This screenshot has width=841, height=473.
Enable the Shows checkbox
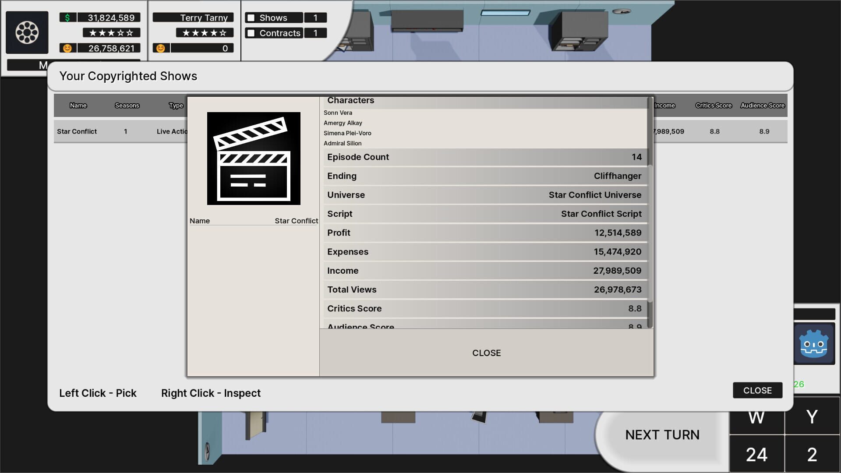click(x=250, y=18)
